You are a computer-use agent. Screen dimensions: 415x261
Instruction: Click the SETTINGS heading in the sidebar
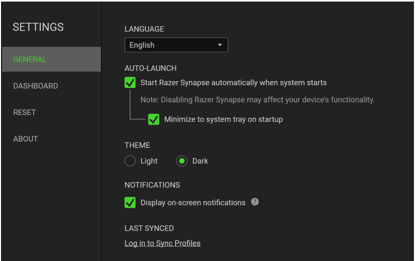[x=38, y=27]
